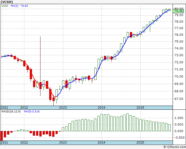Screen dimensions: 186x149
Task: Click the MA(3) legend label
Action: tap(14, 6)
